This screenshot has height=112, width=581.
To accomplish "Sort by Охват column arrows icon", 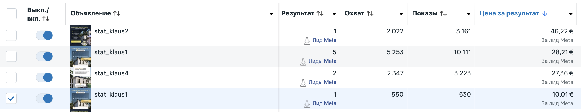I will (x=370, y=13).
